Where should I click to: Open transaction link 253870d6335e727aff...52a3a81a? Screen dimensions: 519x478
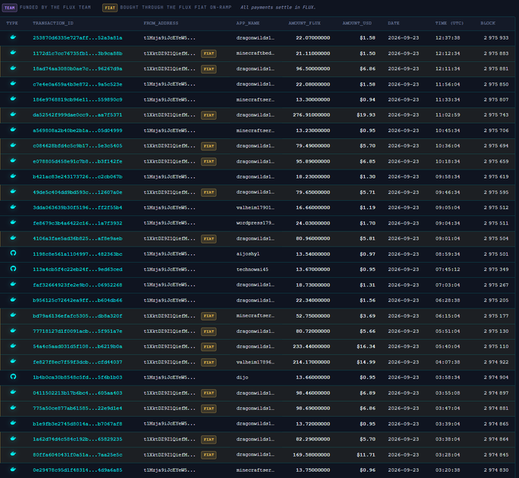[77, 38]
